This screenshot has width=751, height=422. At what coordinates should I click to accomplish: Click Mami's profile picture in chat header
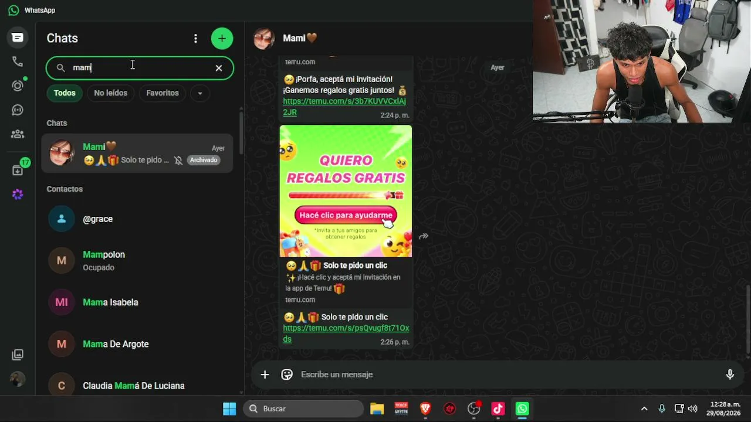coord(264,38)
